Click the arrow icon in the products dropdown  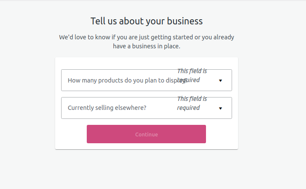coord(221,80)
